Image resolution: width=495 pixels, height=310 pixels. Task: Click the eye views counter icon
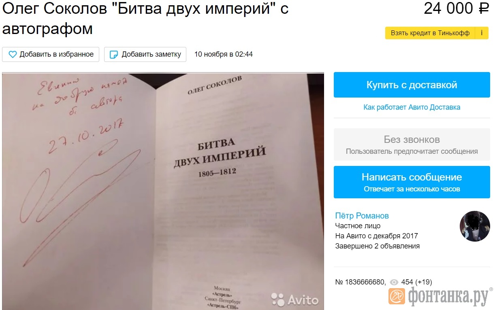pyautogui.click(x=394, y=282)
